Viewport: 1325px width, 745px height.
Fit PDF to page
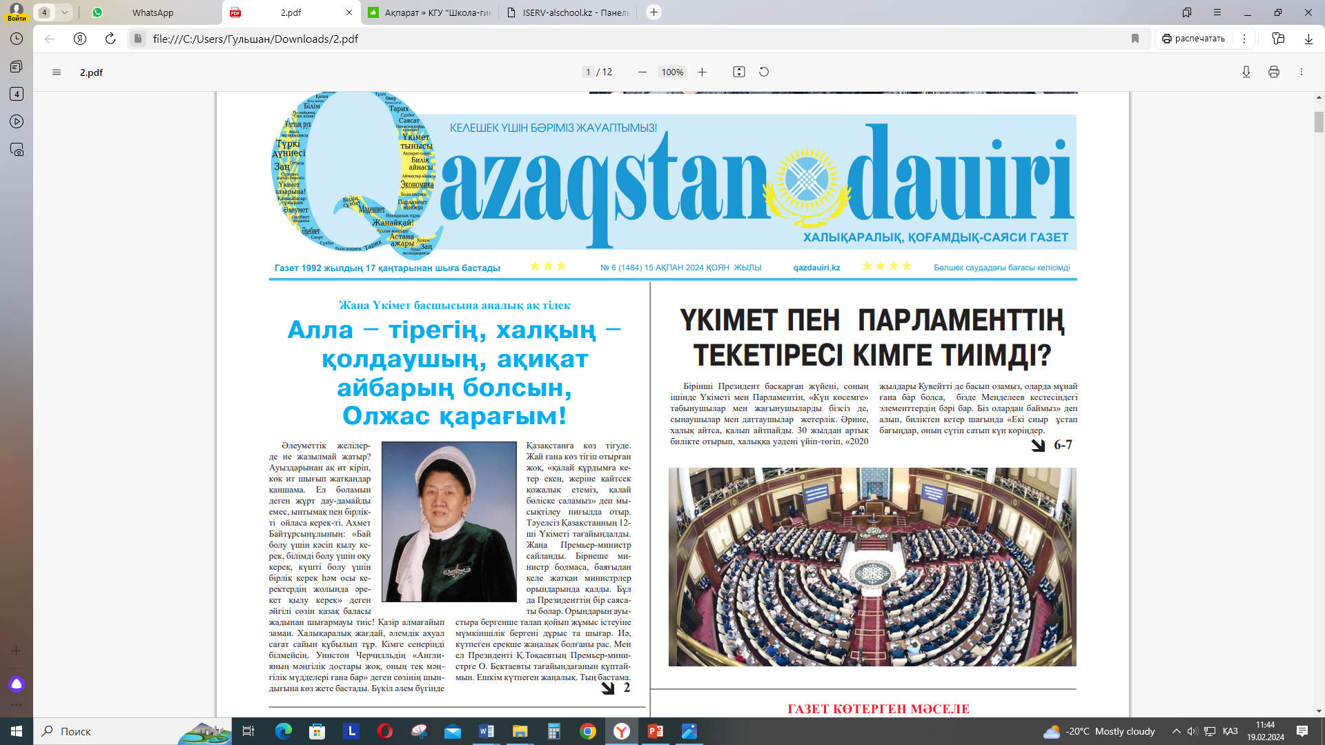[x=739, y=72]
